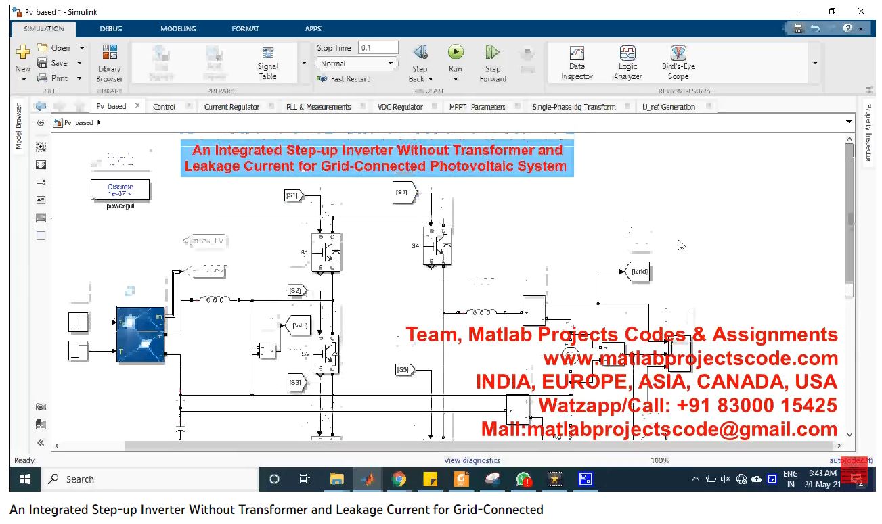Viewport: 882px width, 524px height.
Task: Click the Step Forward icon
Action: pos(492,53)
